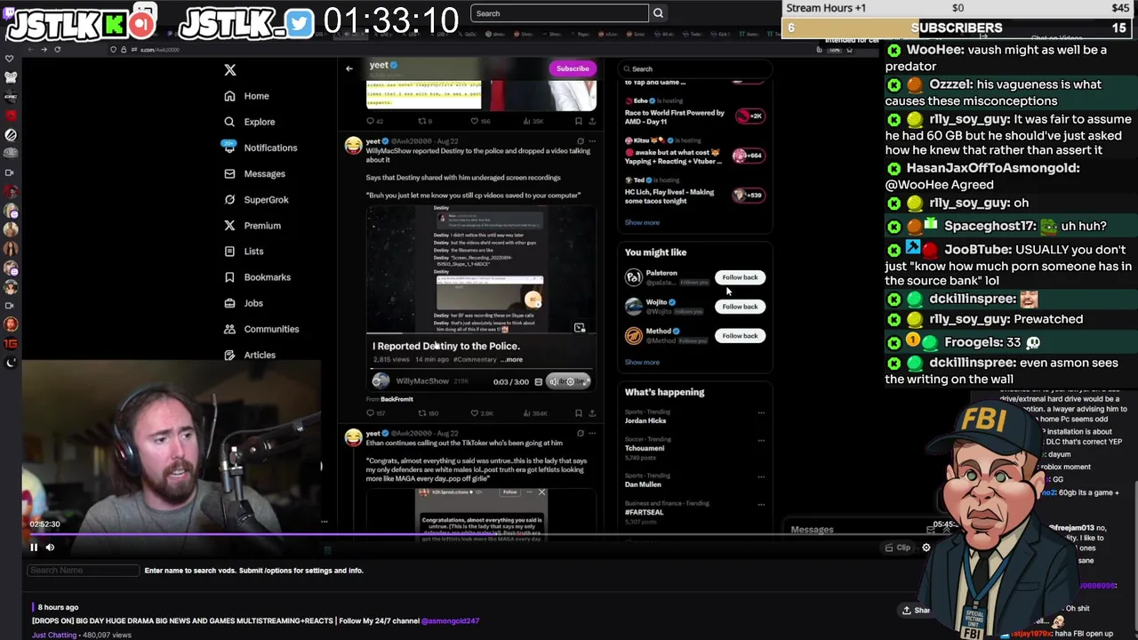Open replies on the tweet with 157 replies

(x=375, y=413)
